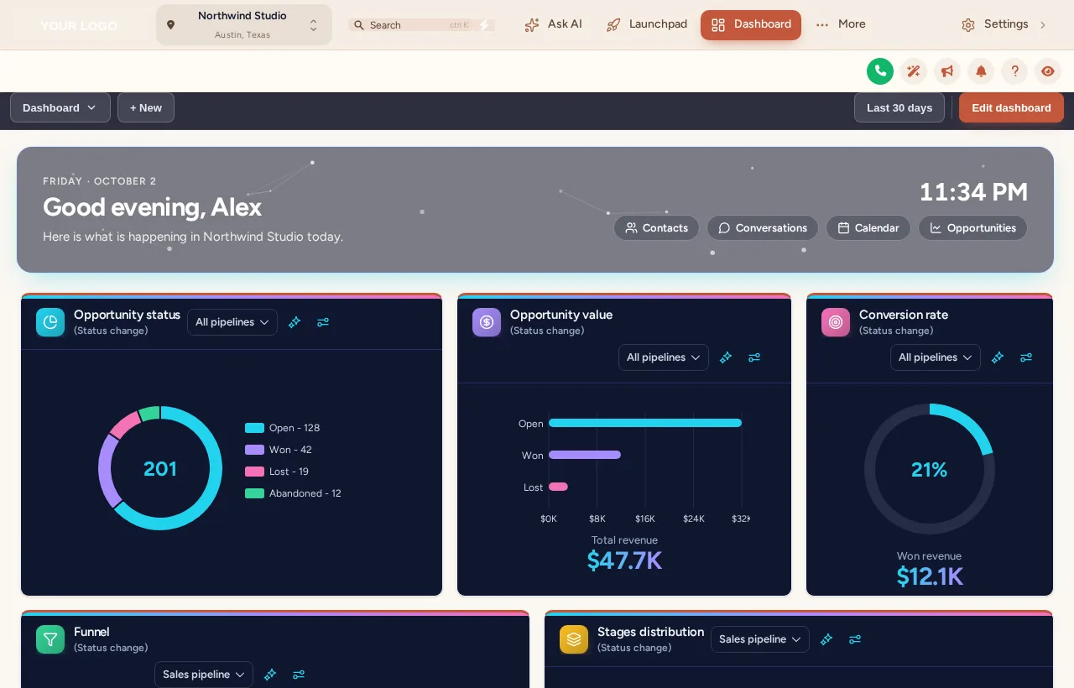Open Settings in the top bar
The width and height of the screenshot is (1074, 688).
1004,24
